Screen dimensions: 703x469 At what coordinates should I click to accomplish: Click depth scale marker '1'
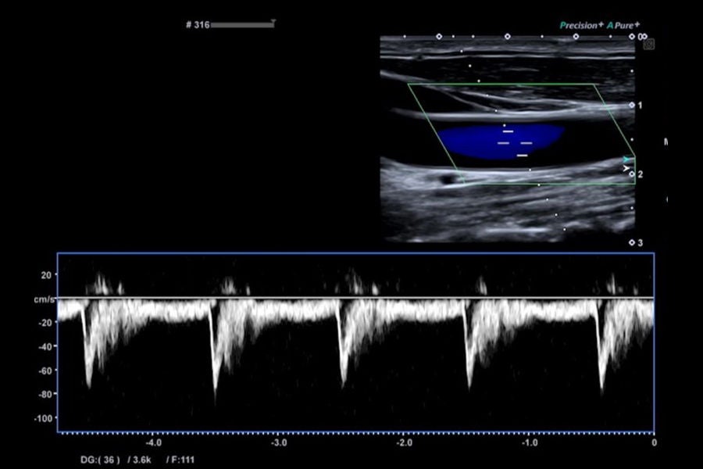(641, 106)
